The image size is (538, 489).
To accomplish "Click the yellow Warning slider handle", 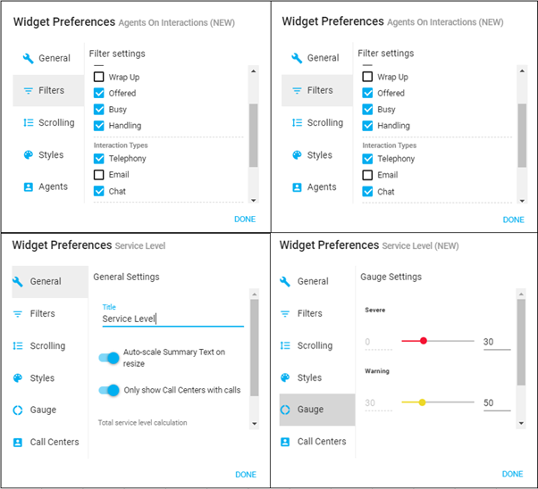I will [422, 402].
